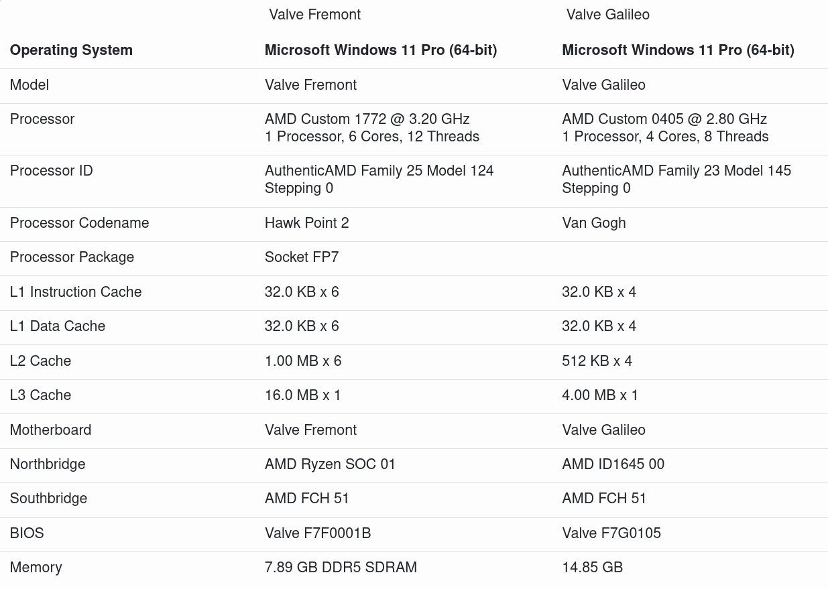Click the Valve Fremont column header
The image size is (828, 589).
(314, 15)
